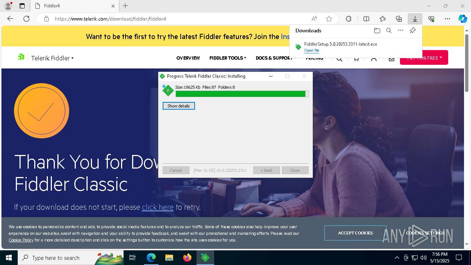Open File Explorer from the taskbar
The height and width of the screenshot is (265, 471).
(x=169, y=258)
